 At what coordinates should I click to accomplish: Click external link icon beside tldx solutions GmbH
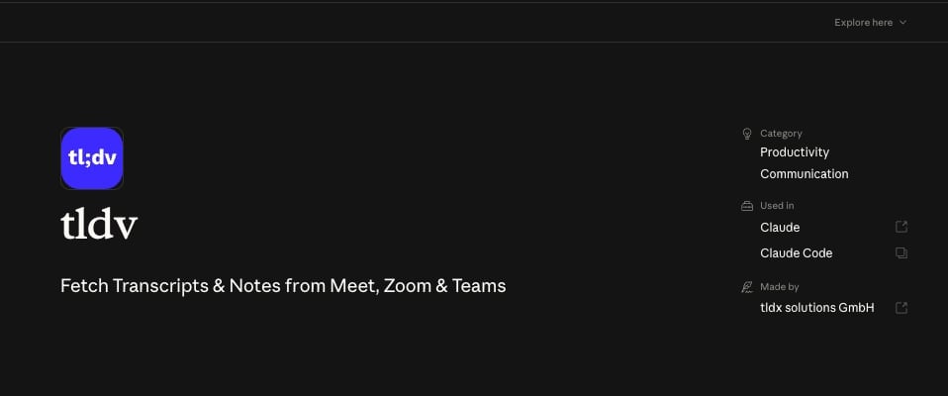pos(901,308)
